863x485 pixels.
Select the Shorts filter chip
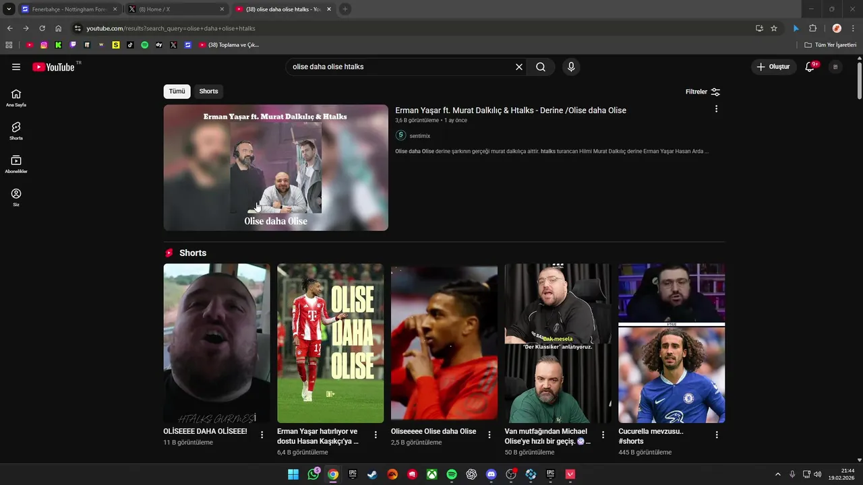(208, 91)
